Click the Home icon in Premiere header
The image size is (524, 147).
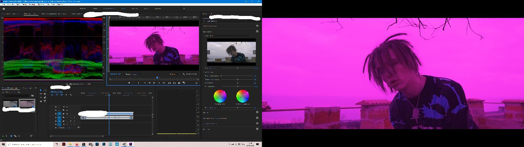tap(4, 9)
